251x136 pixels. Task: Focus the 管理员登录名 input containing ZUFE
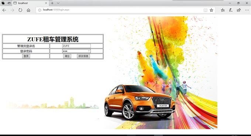76,46
